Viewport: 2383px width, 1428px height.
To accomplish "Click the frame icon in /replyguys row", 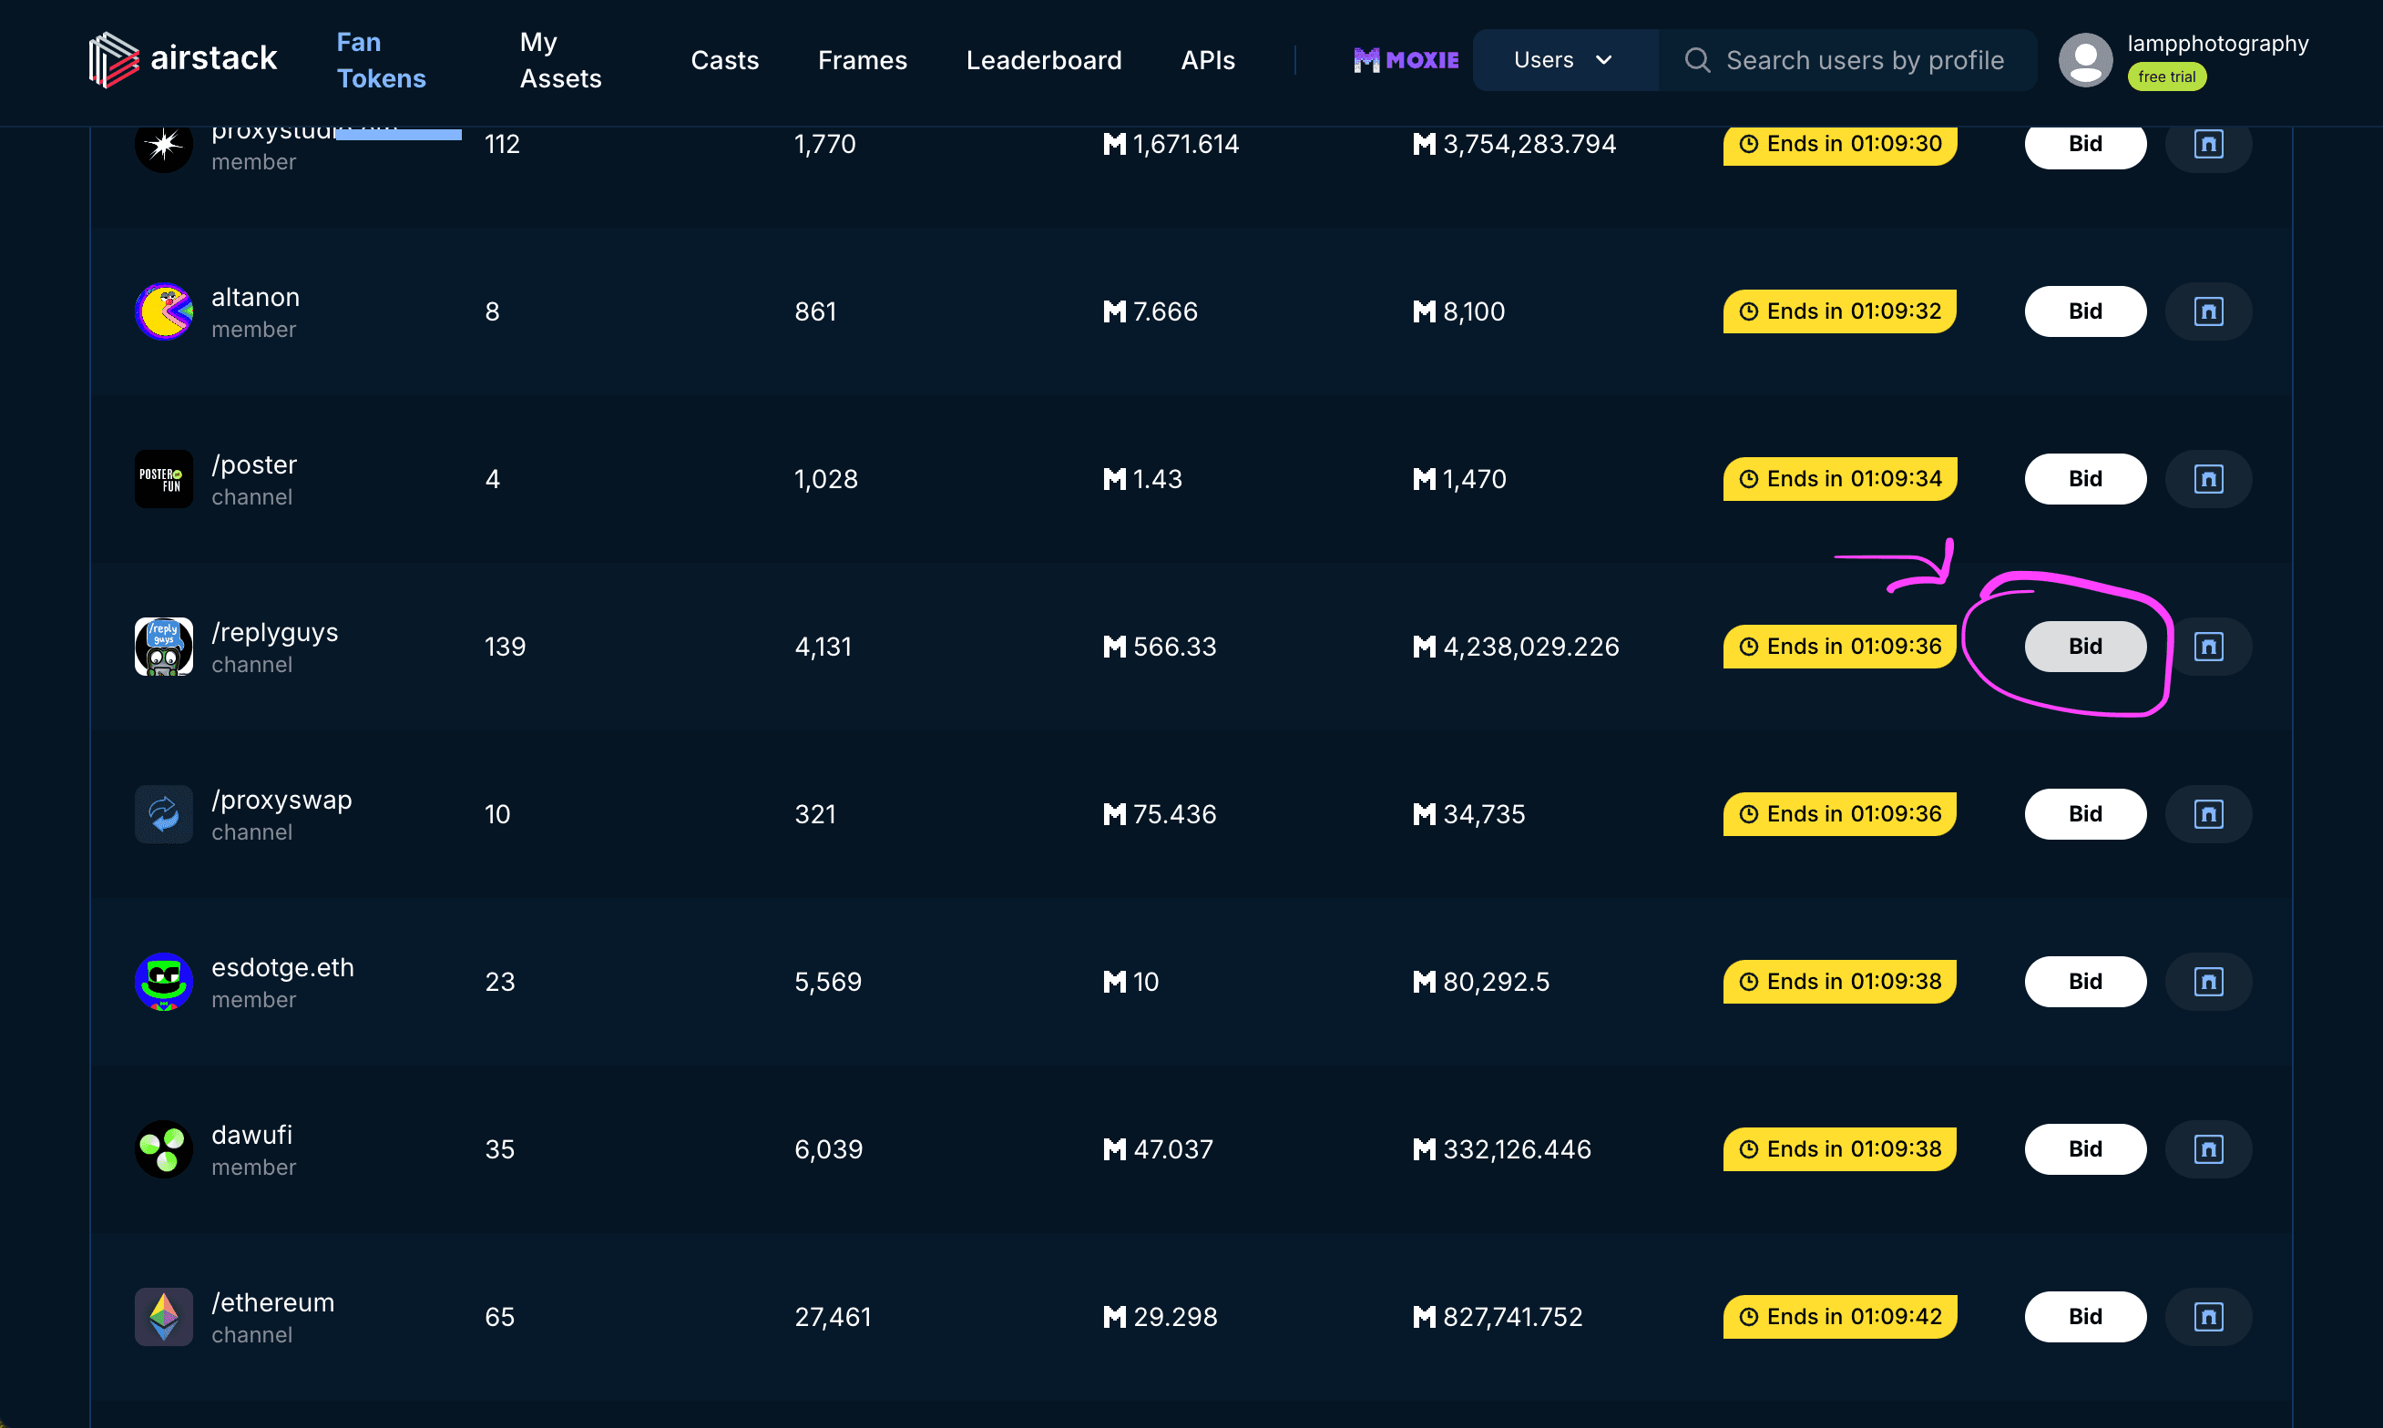I will 2208,647.
